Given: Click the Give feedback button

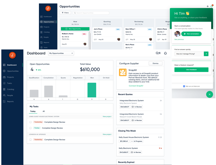Looking at the screenshot, I should (x=191, y=70).
